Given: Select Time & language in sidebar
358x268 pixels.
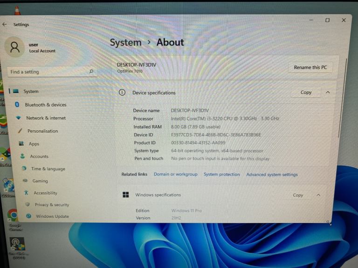Looking at the screenshot, I should (48, 169).
